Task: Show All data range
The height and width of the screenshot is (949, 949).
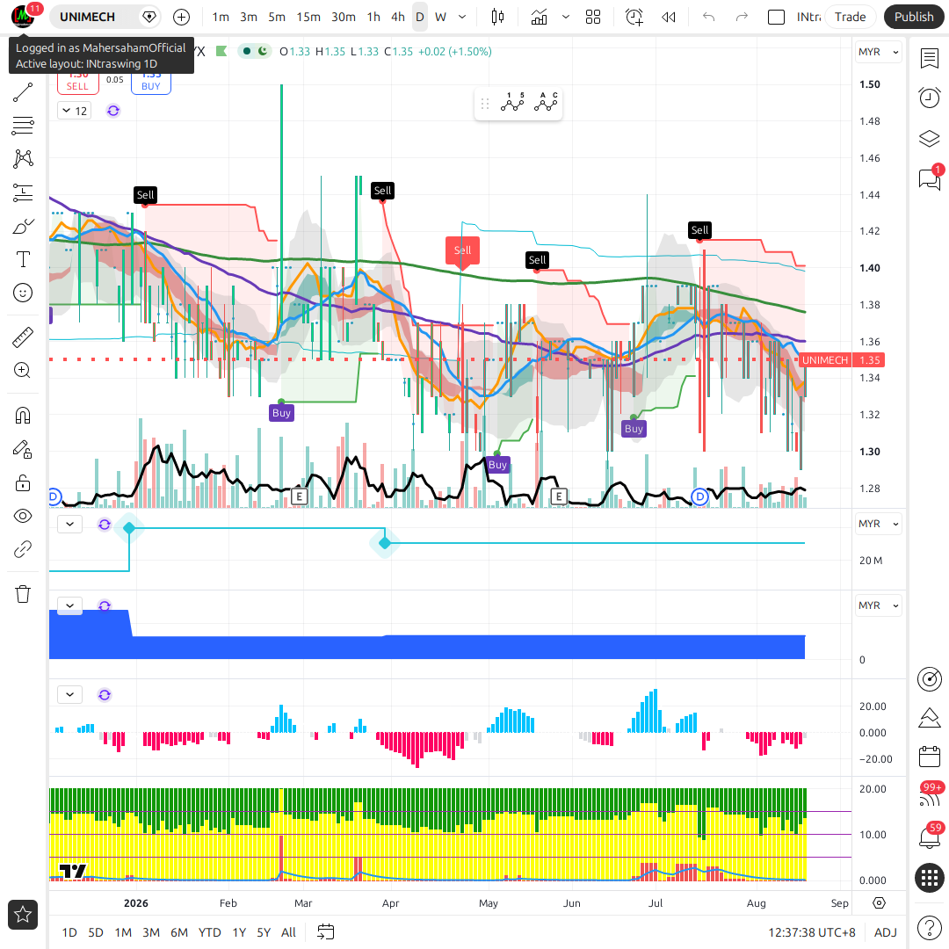Action: pyautogui.click(x=289, y=932)
